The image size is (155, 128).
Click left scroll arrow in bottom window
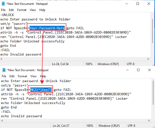pos(2,121)
